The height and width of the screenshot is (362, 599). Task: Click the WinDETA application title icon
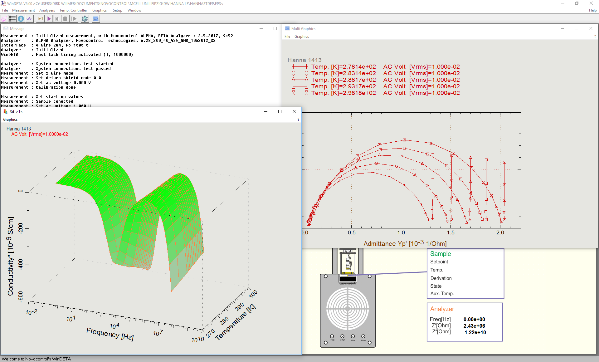(x=3, y=3)
